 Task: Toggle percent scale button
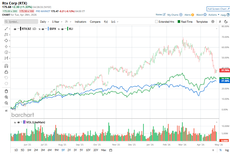click(x=221, y=150)
